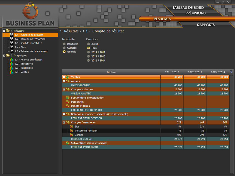
Task: Select the VALEUR AJOUTEE row label
Action: [81, 94]
